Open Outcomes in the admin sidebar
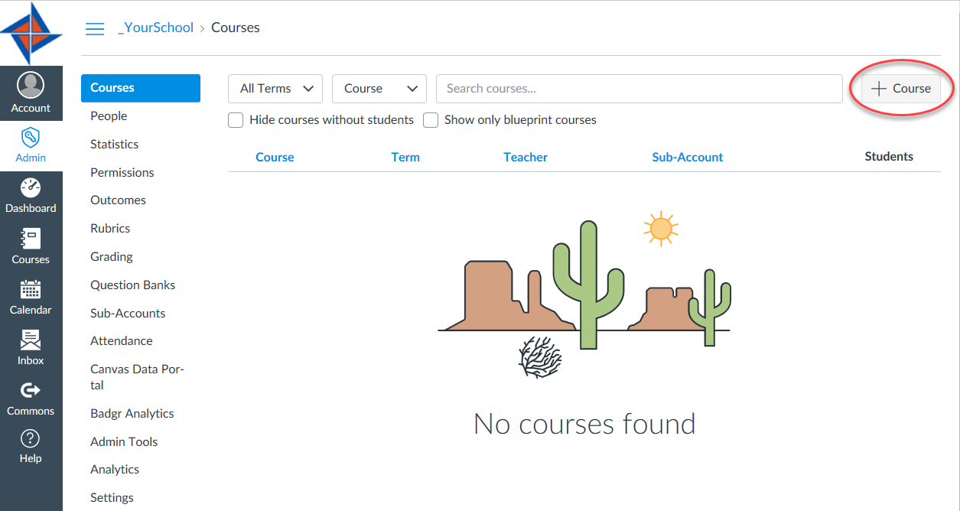960x511 pixels. 118,200
